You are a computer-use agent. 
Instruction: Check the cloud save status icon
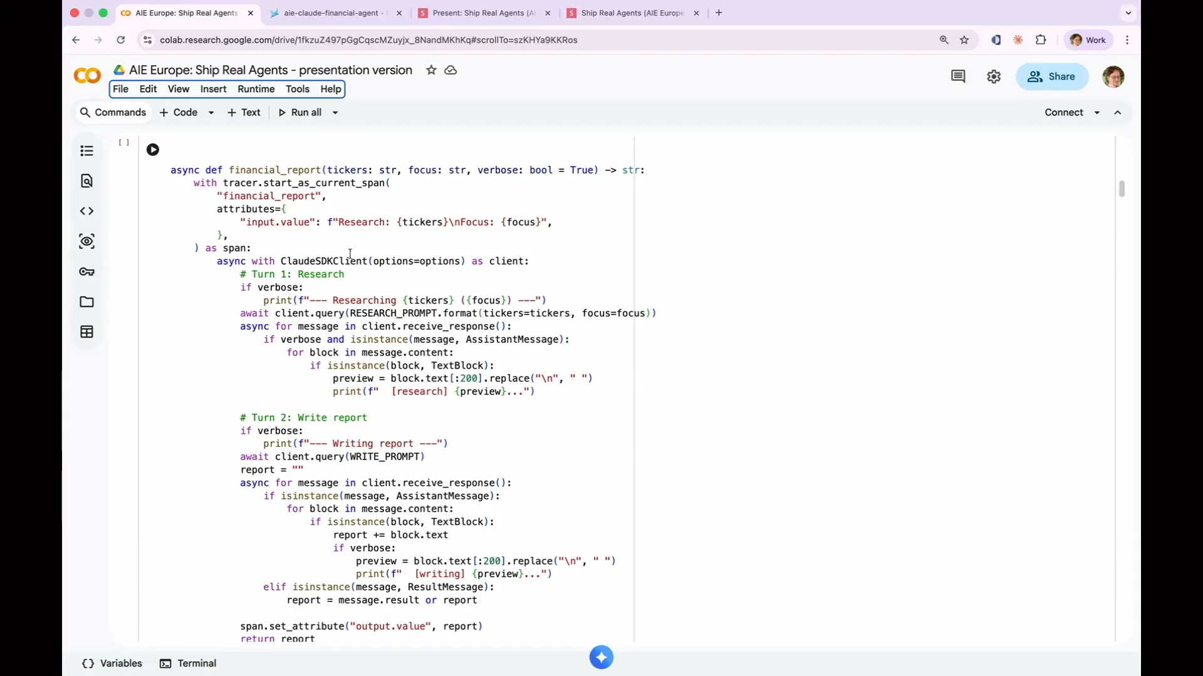[450, 70]
